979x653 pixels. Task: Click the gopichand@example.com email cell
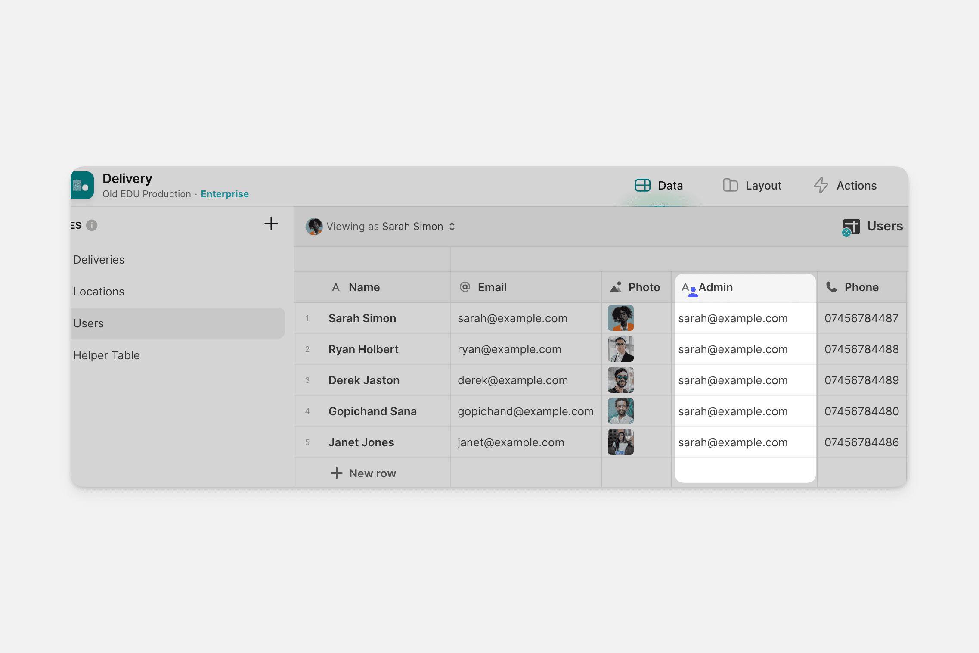pyautogui.click(x=525, y=411)
